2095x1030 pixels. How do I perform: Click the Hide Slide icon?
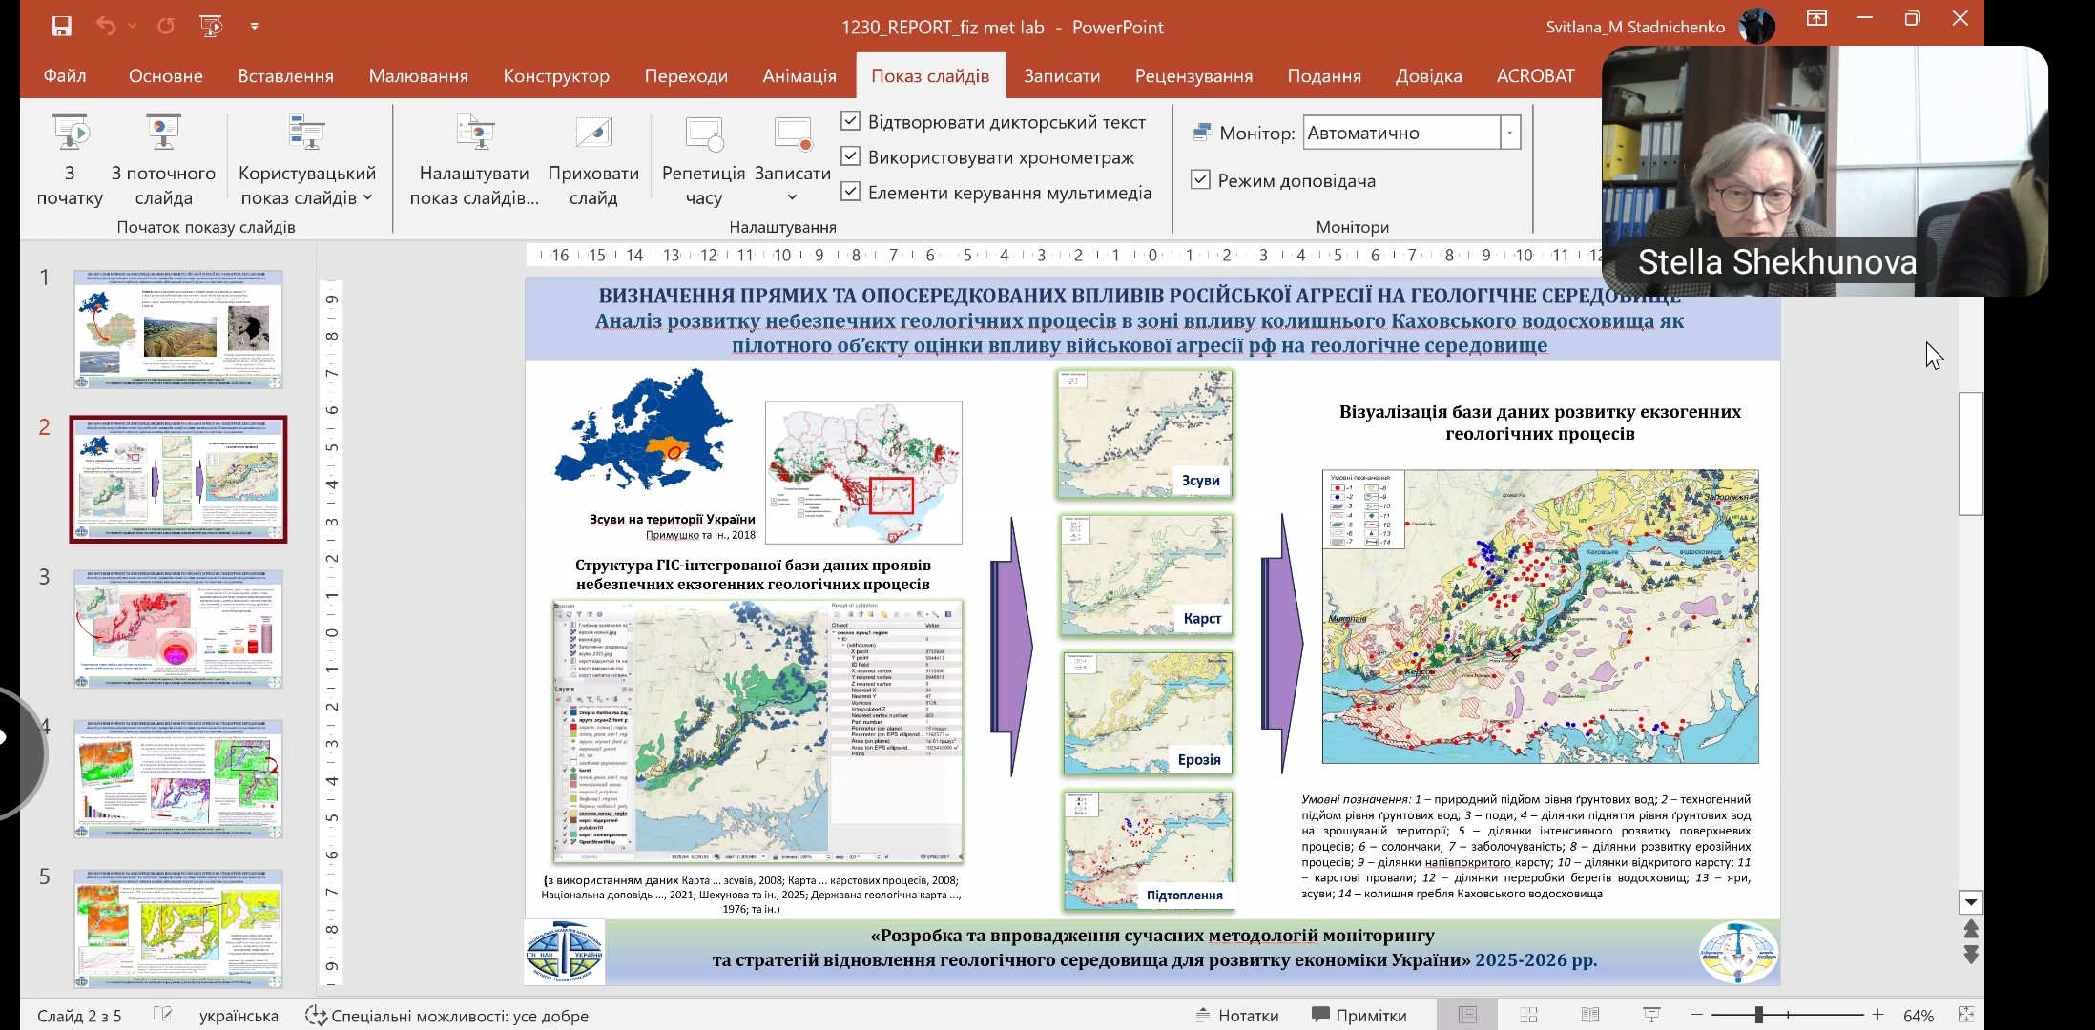coord(593,134)
